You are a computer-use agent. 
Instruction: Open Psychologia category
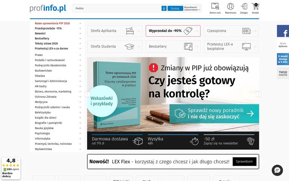click(43, 134)
